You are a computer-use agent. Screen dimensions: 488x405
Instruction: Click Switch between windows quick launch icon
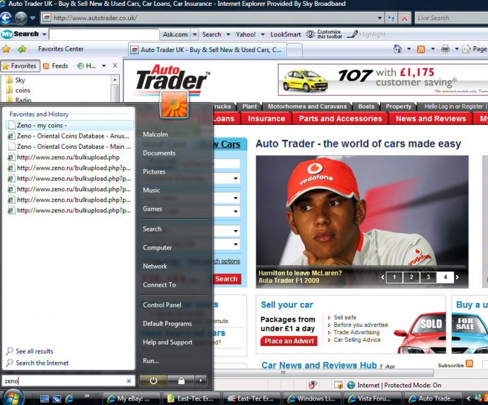pos(57,398)
